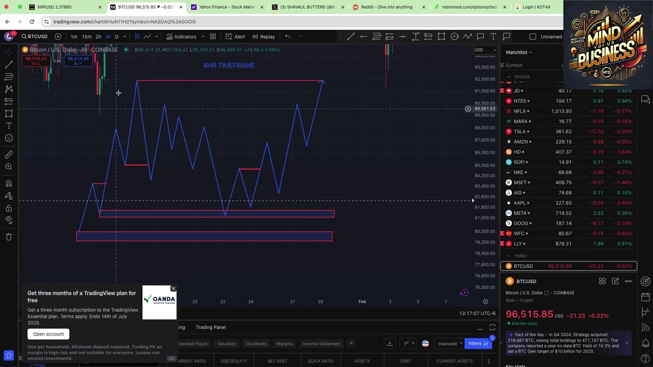This screenshot has height=367, width=653.
Task: Click the Indicators button
Action: (x=181, y=37)
